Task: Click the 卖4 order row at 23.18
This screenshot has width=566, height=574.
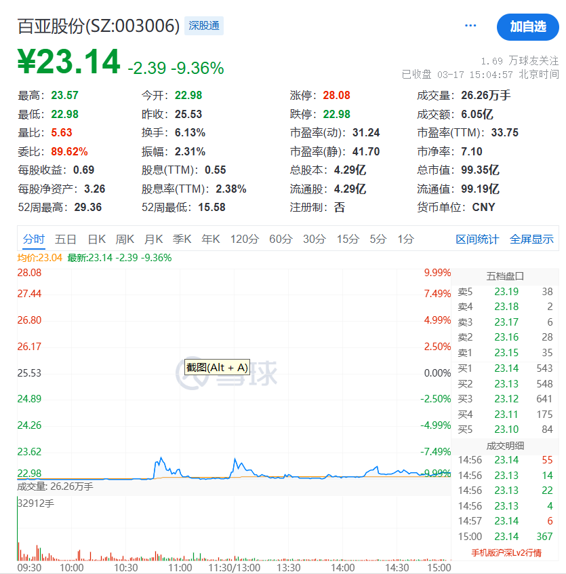Action: coord(505,307)
